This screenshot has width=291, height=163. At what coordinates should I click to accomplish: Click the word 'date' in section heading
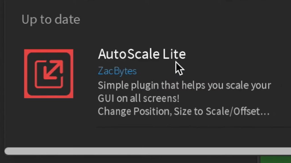(x=67, y=19)
